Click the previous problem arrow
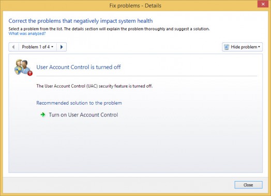 (x=13, y=47)
